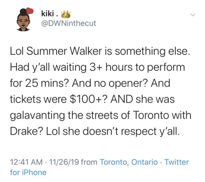205x182 pixels.
Task: Click the words Summer Walker in the tweet
Action: click(64, 51)
